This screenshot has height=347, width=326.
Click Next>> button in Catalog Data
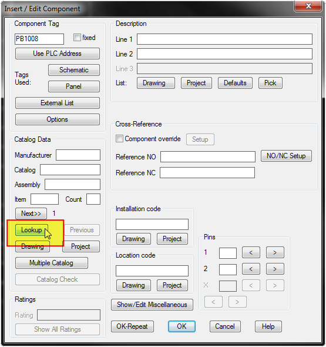(x=31, y=213)
